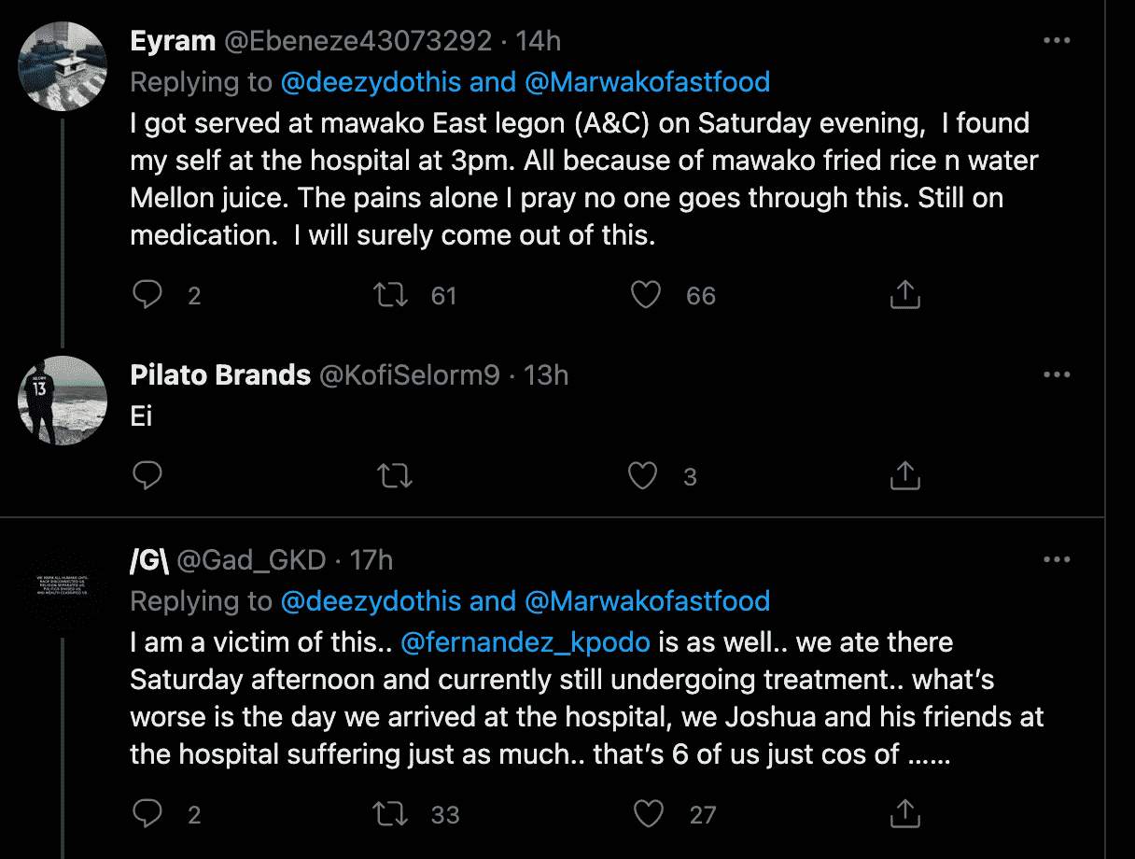Toggle the like on Eyram's tweet

coord(645,294)
